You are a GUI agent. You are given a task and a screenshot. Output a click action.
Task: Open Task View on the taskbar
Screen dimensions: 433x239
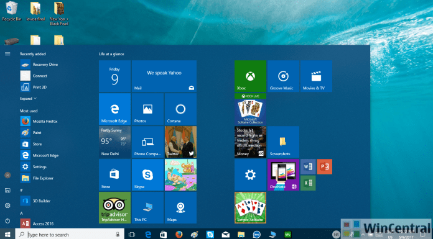[x=132, y=235]
